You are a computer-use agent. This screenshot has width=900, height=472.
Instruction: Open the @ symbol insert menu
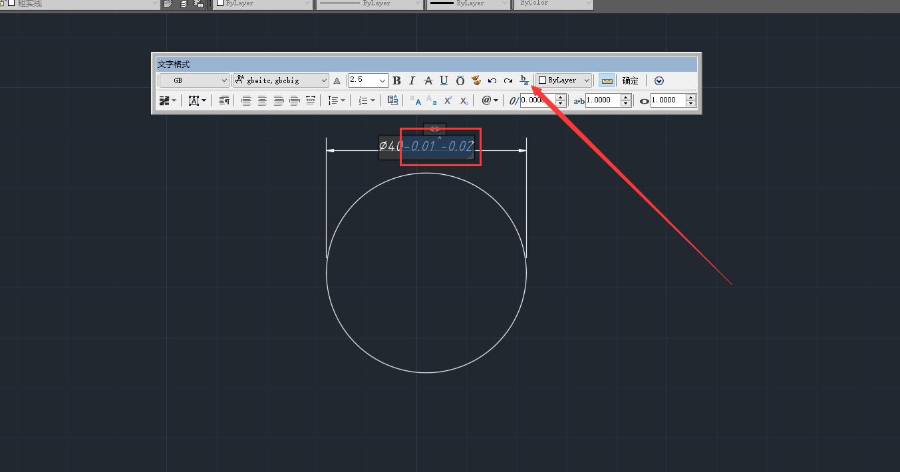coord(490,100)
